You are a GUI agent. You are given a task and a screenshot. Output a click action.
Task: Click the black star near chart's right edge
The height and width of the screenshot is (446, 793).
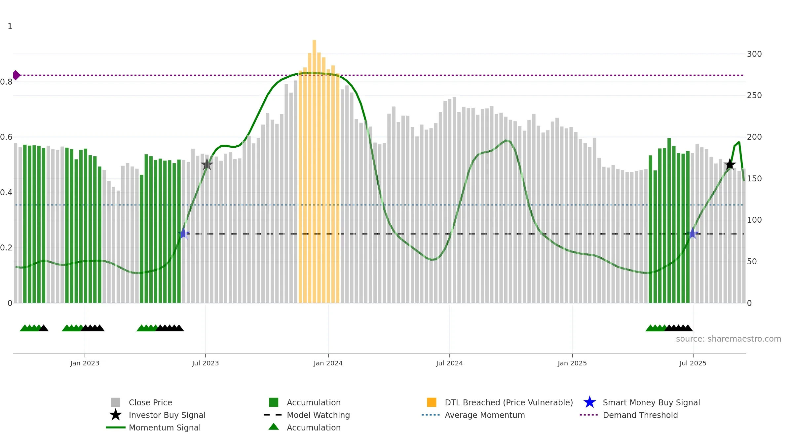(x=730, y=164)
